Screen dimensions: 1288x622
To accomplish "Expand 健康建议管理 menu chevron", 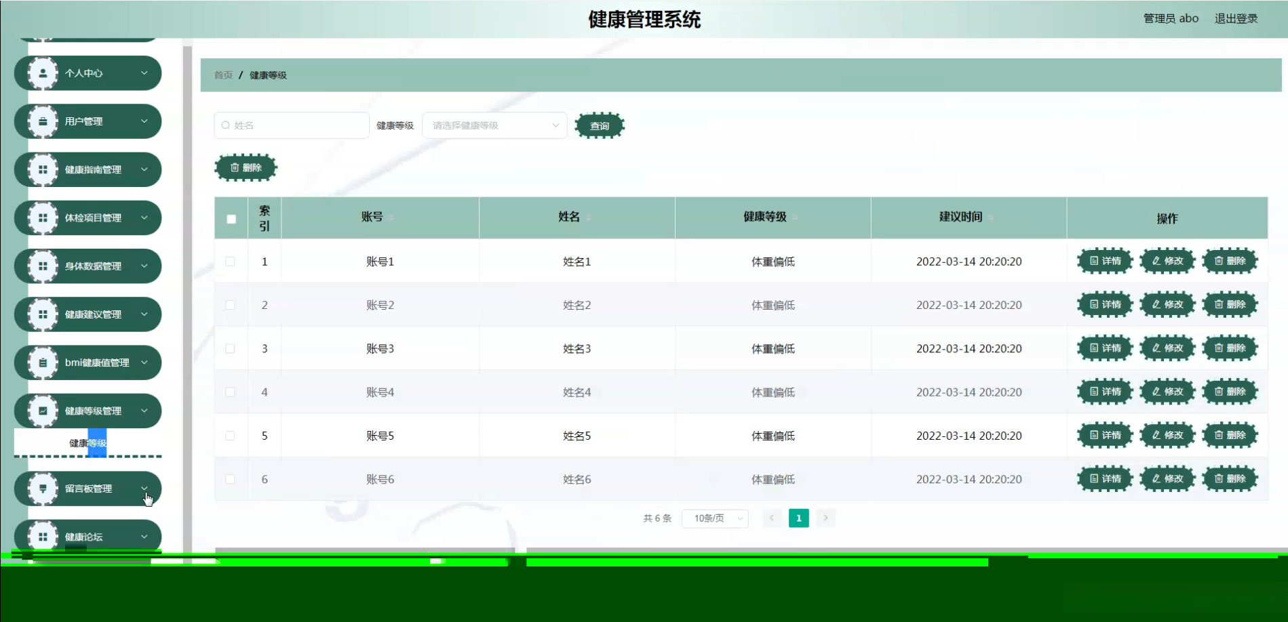I will [x=144, y=314].
